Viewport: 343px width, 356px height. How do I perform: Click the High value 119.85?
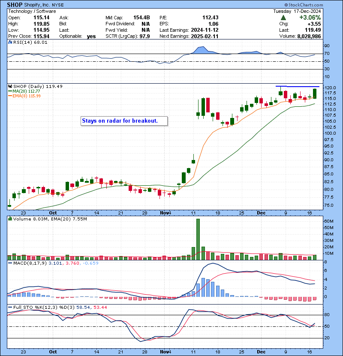[x=41, y=24]
